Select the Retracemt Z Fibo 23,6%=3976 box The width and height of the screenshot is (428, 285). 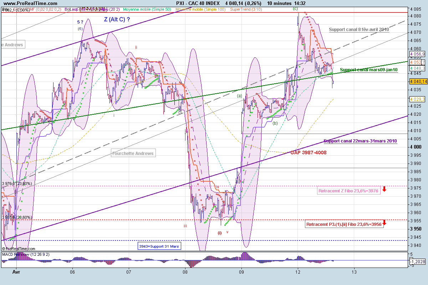348,191
